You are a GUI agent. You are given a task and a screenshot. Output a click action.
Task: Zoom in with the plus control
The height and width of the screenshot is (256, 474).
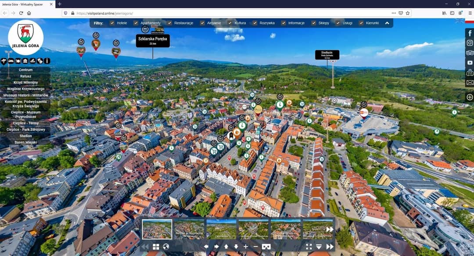tap(246, 247)
